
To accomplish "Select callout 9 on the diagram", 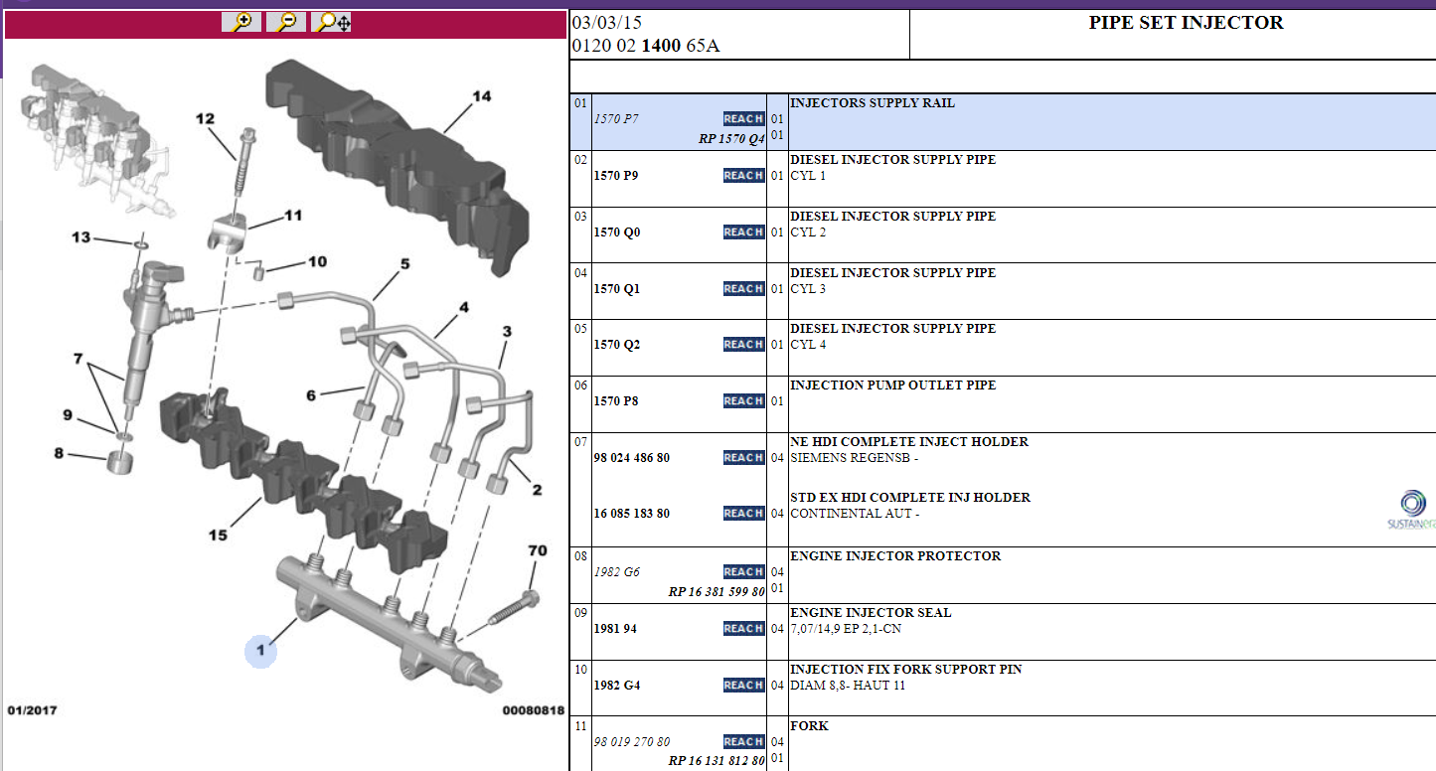I will point(68,415).
